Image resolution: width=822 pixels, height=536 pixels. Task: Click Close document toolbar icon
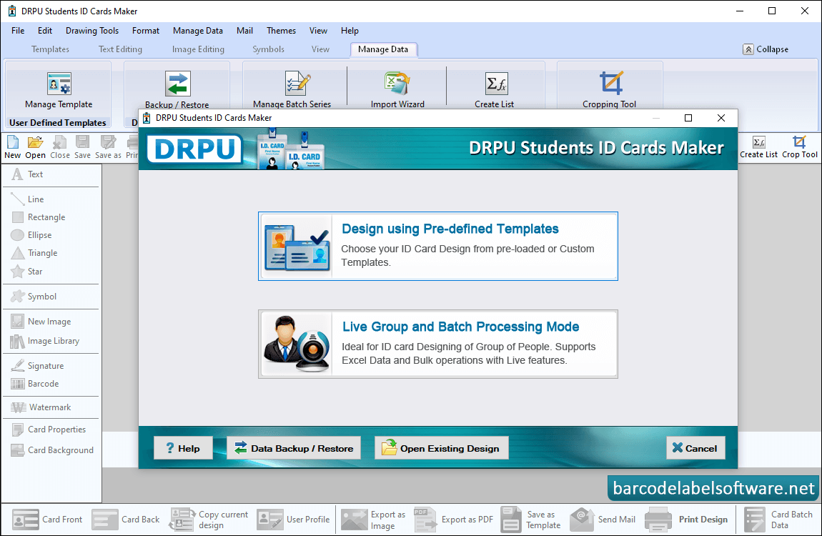point(60,147)
